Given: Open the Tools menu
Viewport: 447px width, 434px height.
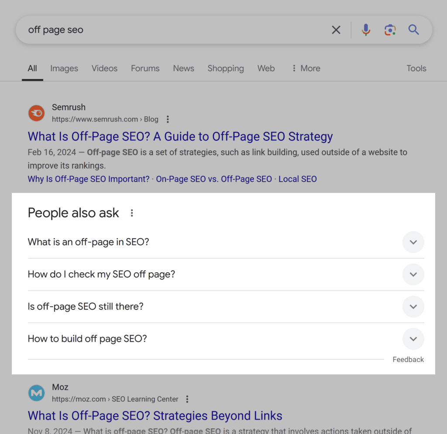Looking at the screenshot, I should coord(416,68).
